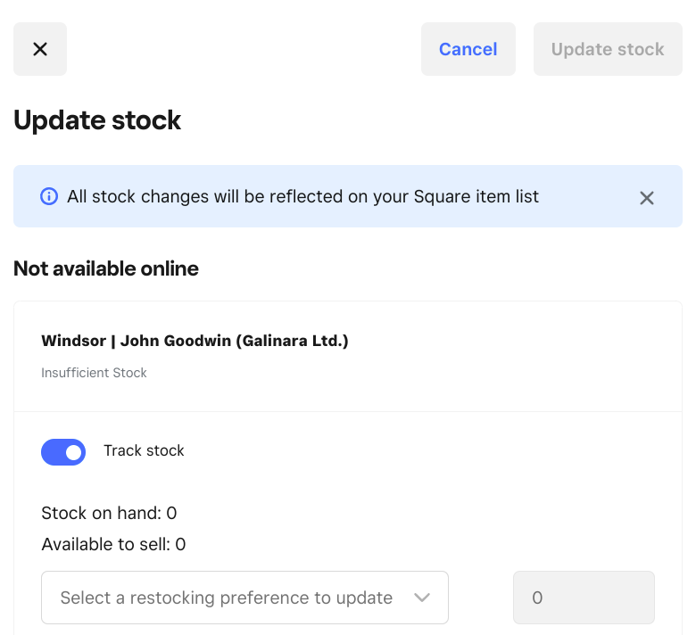Dismiss the blue info banner
696x635 pixels.
tap(647, 198)
